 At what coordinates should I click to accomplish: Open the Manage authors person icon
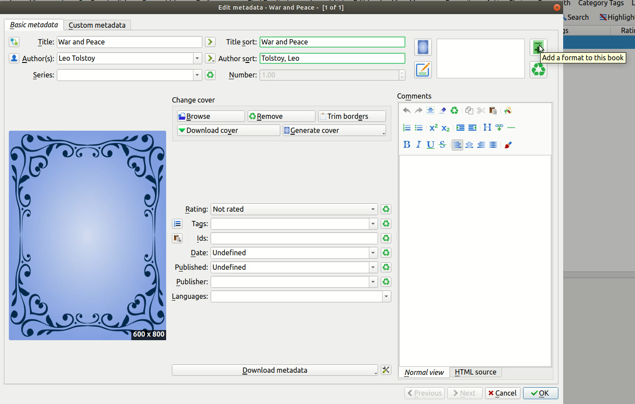[14, 59]
